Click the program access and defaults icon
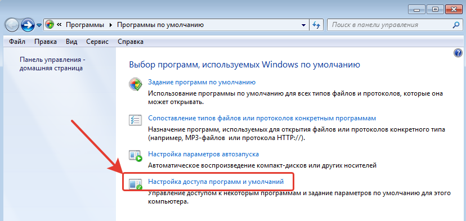The width and height of the screenshot is (466, 221). coord(136,184)
